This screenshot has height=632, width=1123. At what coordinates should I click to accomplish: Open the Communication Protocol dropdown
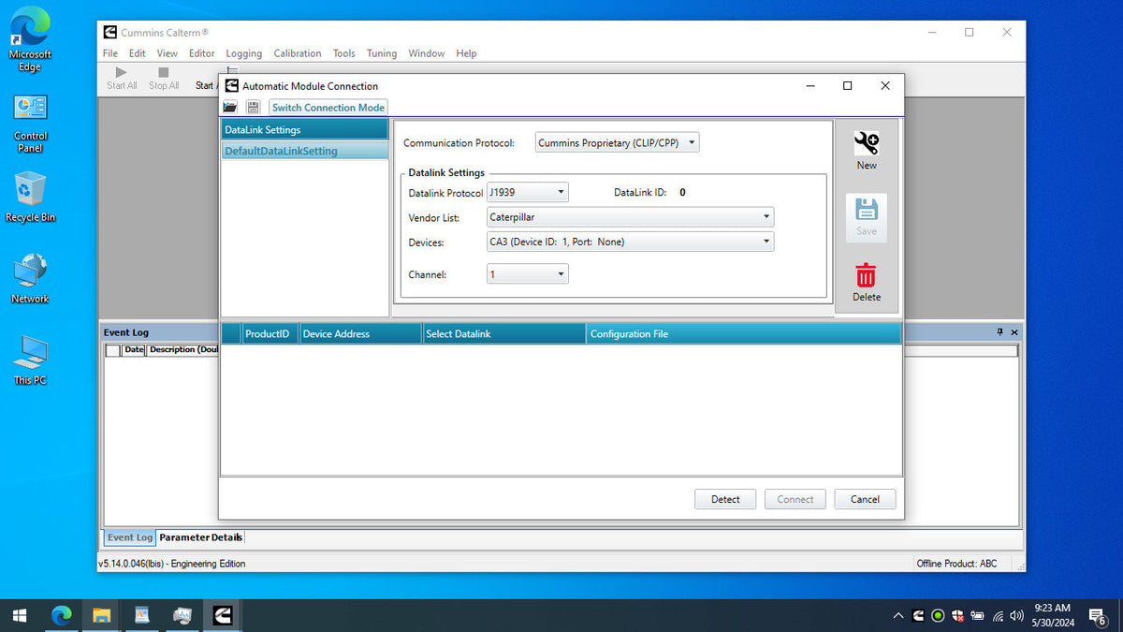(691, 142)
